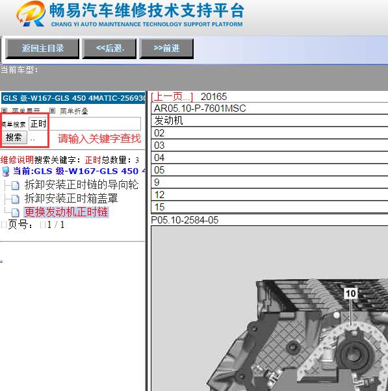
Task: Click the engine timing chain diagram image
Action: pyautogui.click(x=270, y=309)
